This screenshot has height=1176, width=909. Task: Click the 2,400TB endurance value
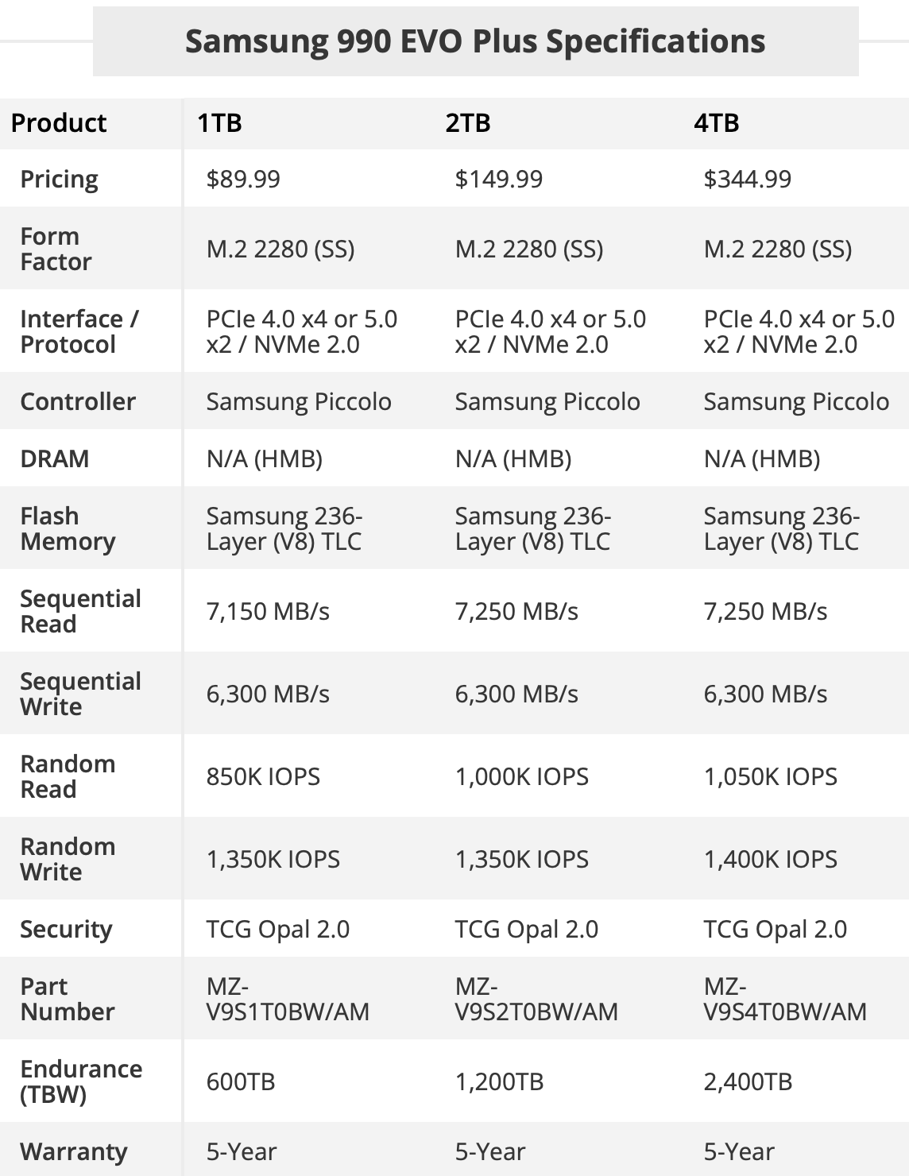pos(748,1081)
